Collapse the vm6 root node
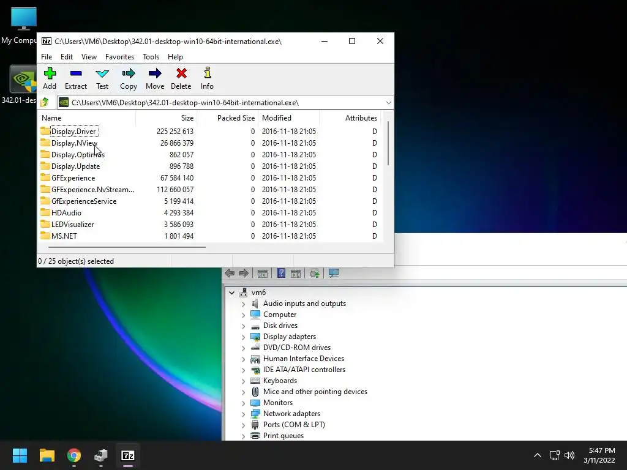 pos(231,293)
